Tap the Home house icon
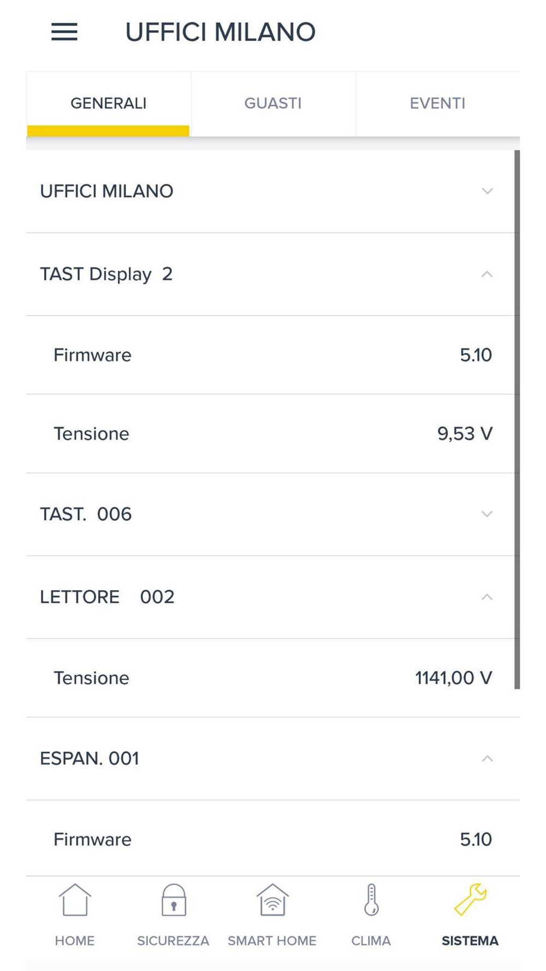This screenshot has height=971, width=546. 75,899
